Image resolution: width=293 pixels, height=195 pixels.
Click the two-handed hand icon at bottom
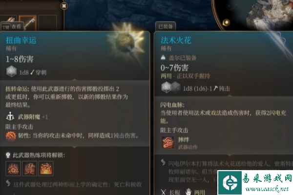pyautogui.click(x=189, y=192)
